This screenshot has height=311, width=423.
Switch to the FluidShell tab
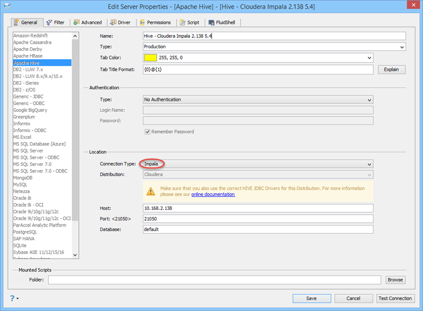coord(222,22)
